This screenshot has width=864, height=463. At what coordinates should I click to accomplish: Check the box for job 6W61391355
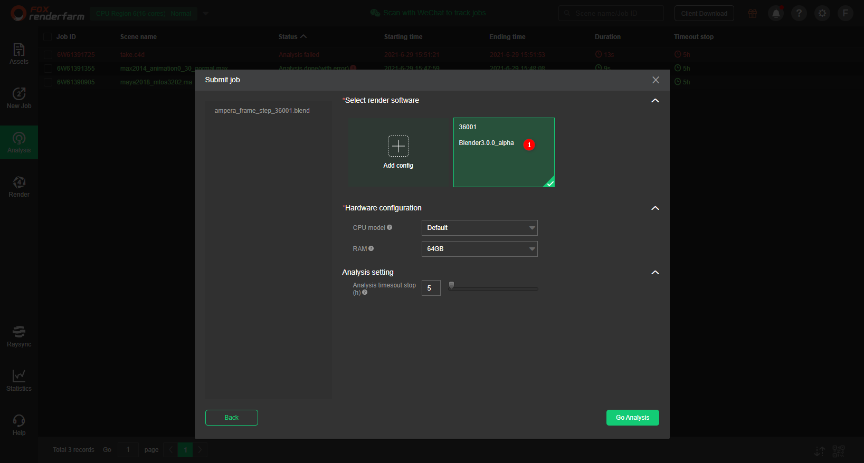[x=48, y=69]
